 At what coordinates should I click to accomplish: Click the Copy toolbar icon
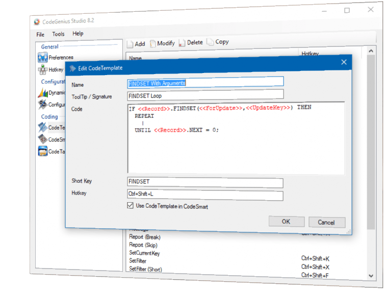tap(210, 42)
